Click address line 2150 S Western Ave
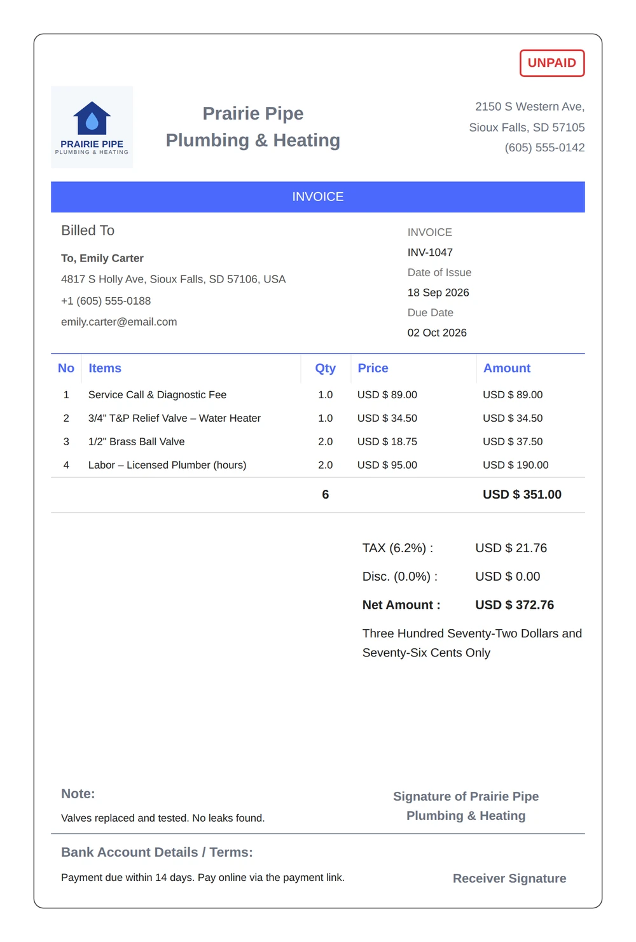The width and height of the screenshot is (636, 942). pos(530,107)
